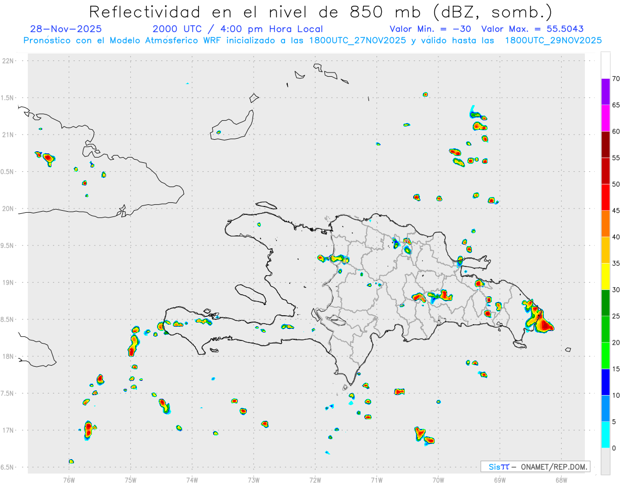This screenshot has width=630, height=487.
Task: Click the "18N" latitude label
Action: pyautogui.click(x=8, y=357)
